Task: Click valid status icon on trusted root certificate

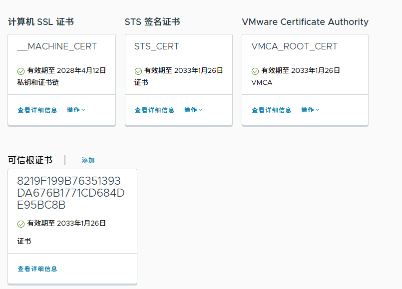Action: click(21, 224)
